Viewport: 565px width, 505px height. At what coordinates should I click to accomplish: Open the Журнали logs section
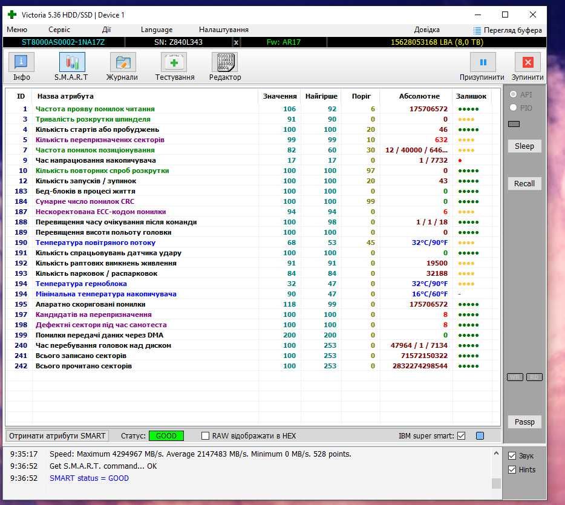tap(122, 67)
